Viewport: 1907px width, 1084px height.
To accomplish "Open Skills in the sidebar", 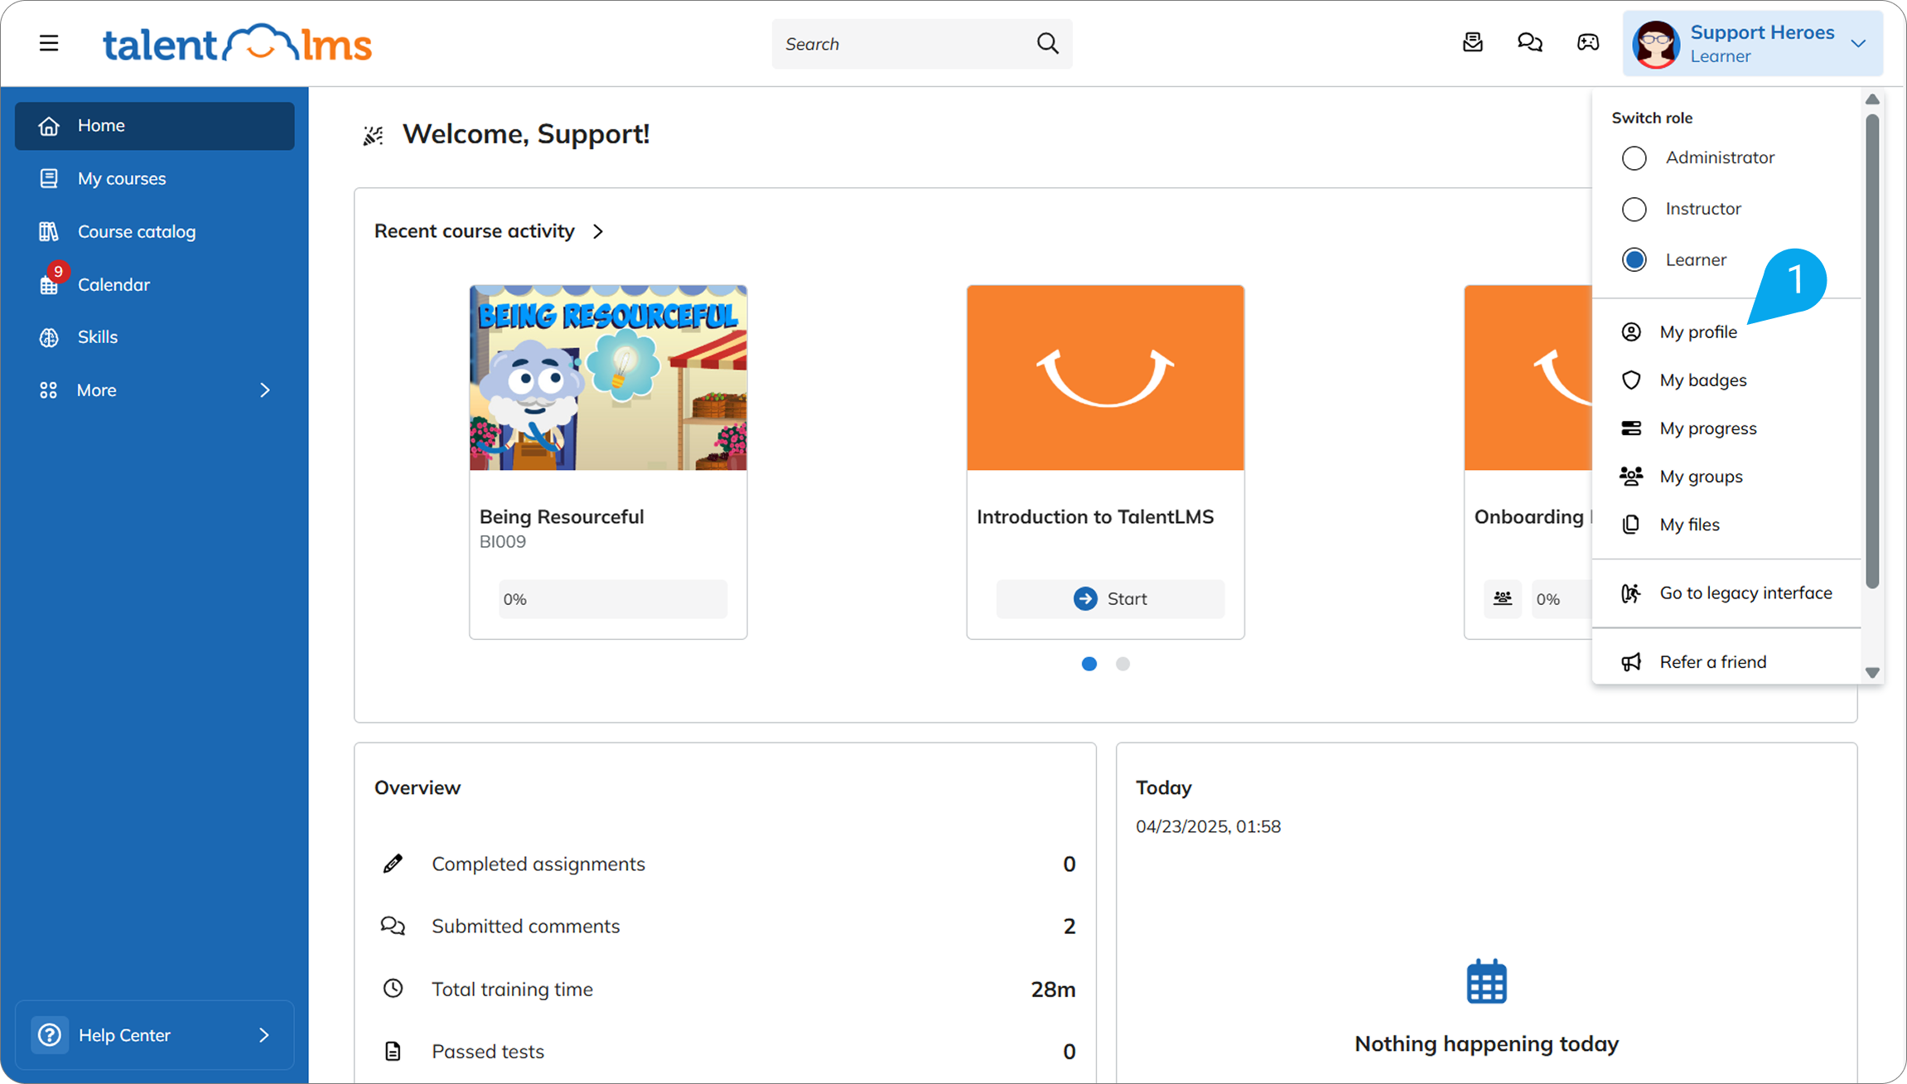I will click(154, 337).
